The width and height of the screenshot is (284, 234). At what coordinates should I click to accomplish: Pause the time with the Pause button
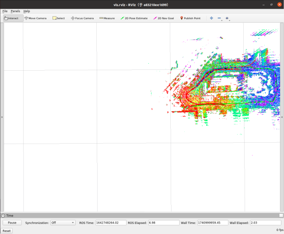pos(12,223)
